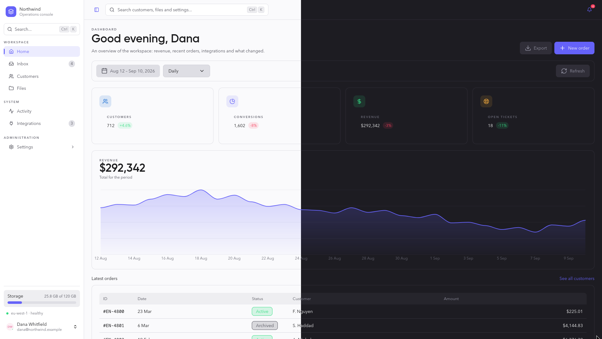Click the Aug 12 – Sep 10 date range
Image resolution: width=602 pixels, height=339 pixels.
[128, 71]
